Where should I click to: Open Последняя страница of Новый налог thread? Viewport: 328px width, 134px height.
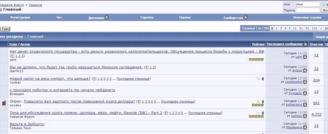[x=133, y=79]
